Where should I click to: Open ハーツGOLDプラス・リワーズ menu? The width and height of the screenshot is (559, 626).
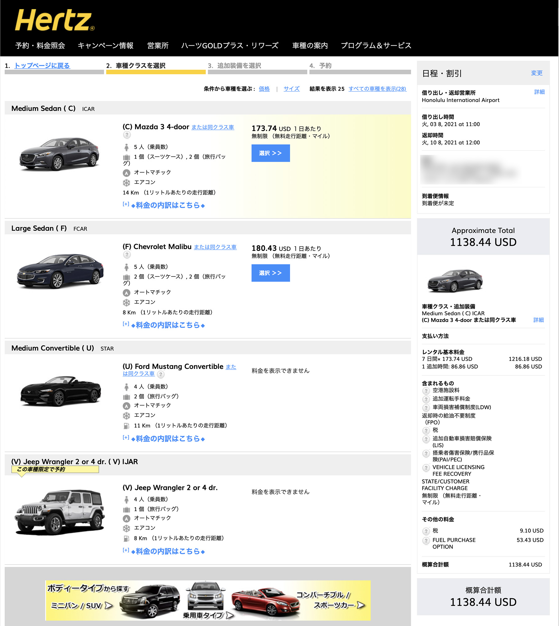pyautogui.click(x=230, y=46)
